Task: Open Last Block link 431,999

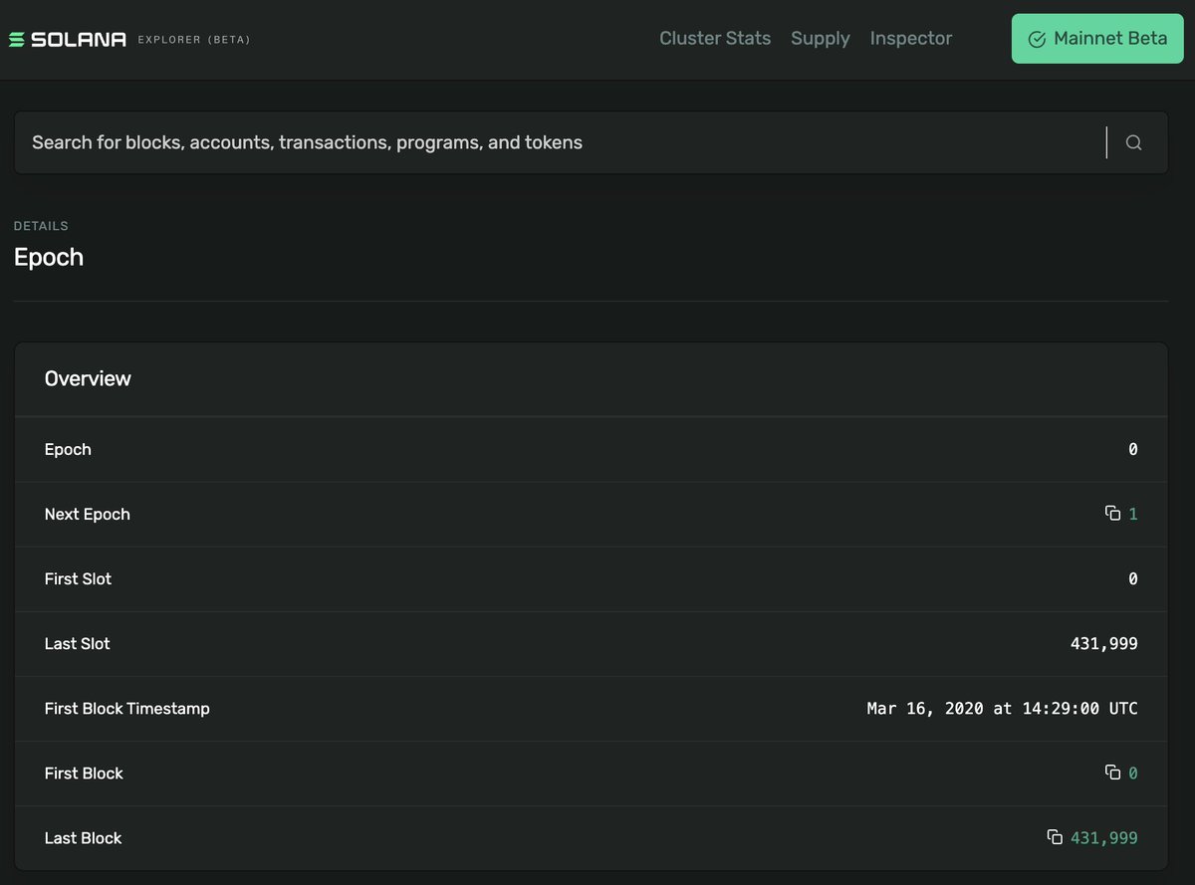Action: coord(1104,838)
